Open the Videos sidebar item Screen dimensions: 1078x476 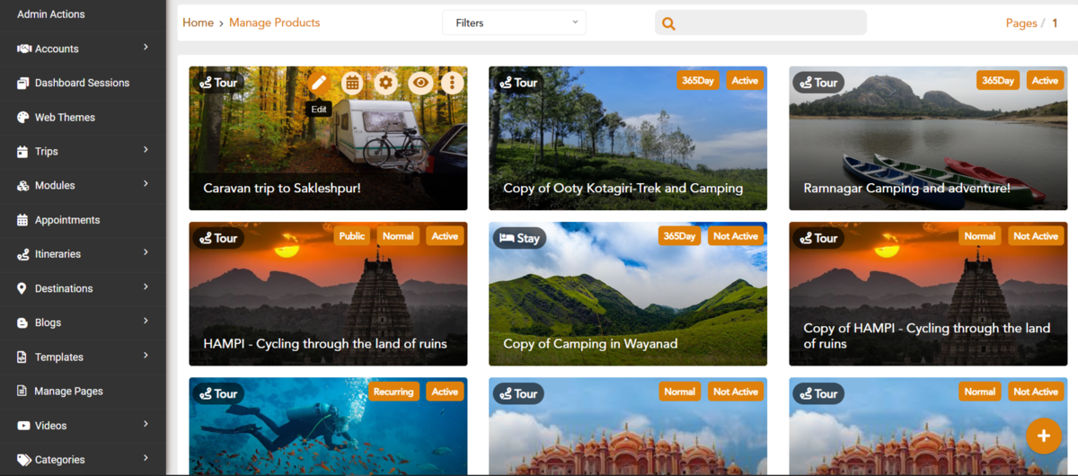pyautogui.click(x=83, y=425)
